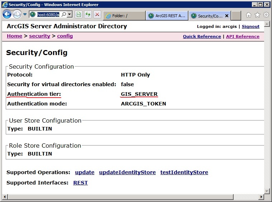
Task: Close the Security/Config tab
Action: click(227, 16)
